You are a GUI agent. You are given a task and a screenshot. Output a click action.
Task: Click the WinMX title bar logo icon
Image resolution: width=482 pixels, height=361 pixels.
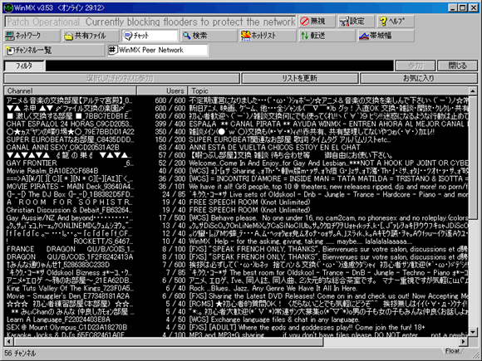pos(8,7)
